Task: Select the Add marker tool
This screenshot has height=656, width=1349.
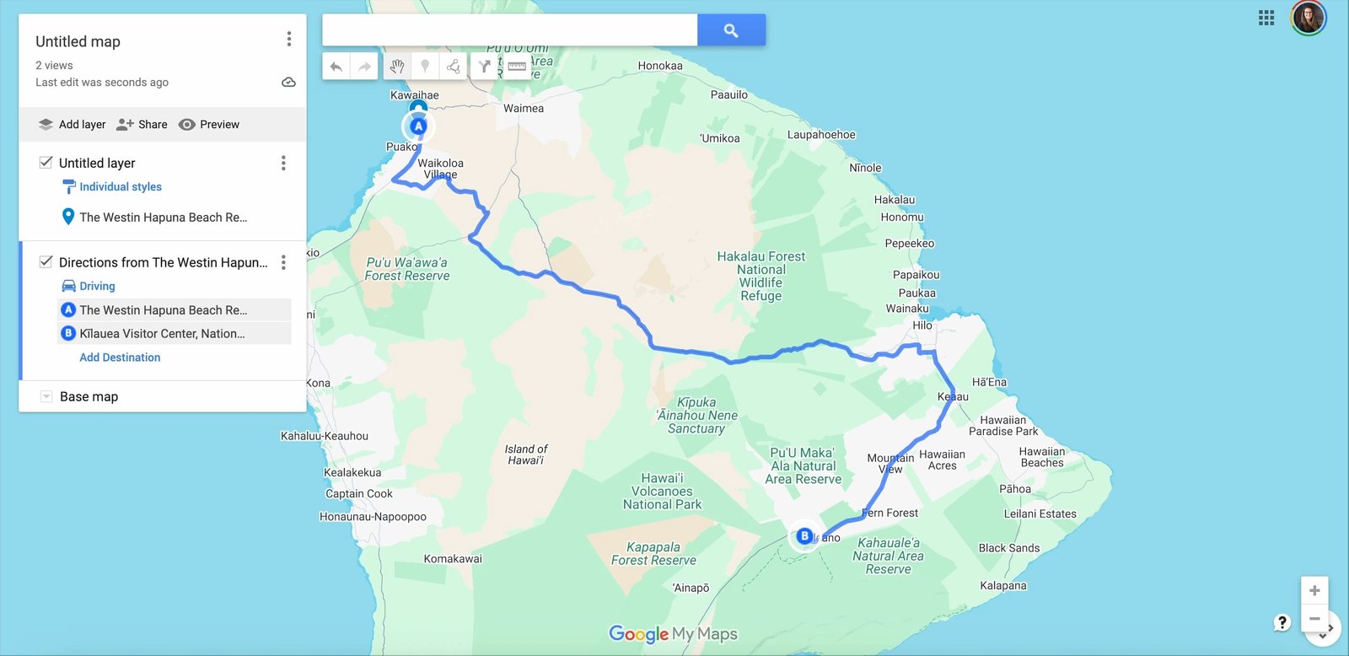Action: 425,67
